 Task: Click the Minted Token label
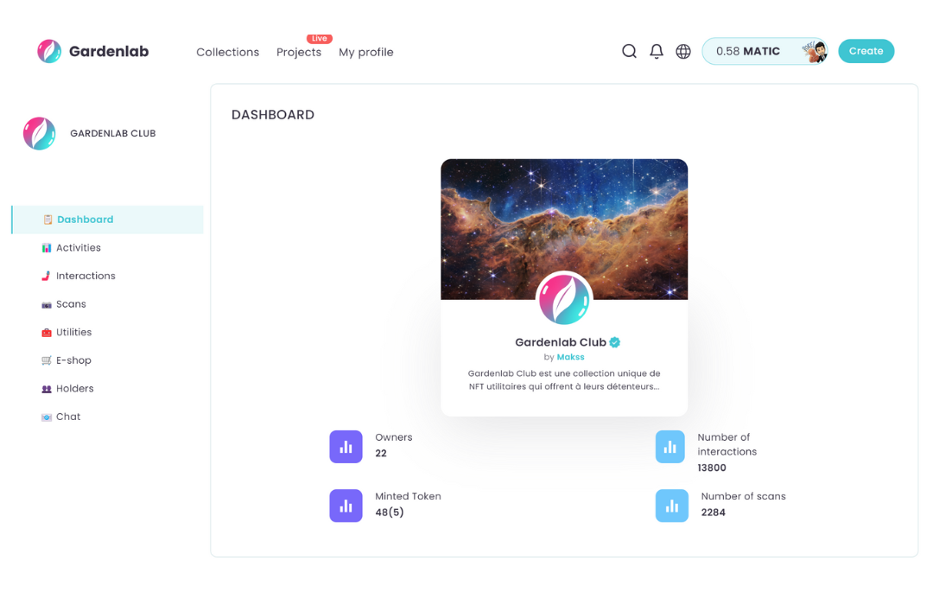click(408, 496)
